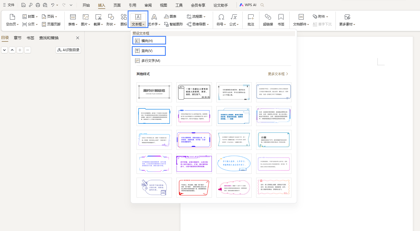Select the 简约计划总结 text box thumbnail
The image size is (420, 231).
154,92
